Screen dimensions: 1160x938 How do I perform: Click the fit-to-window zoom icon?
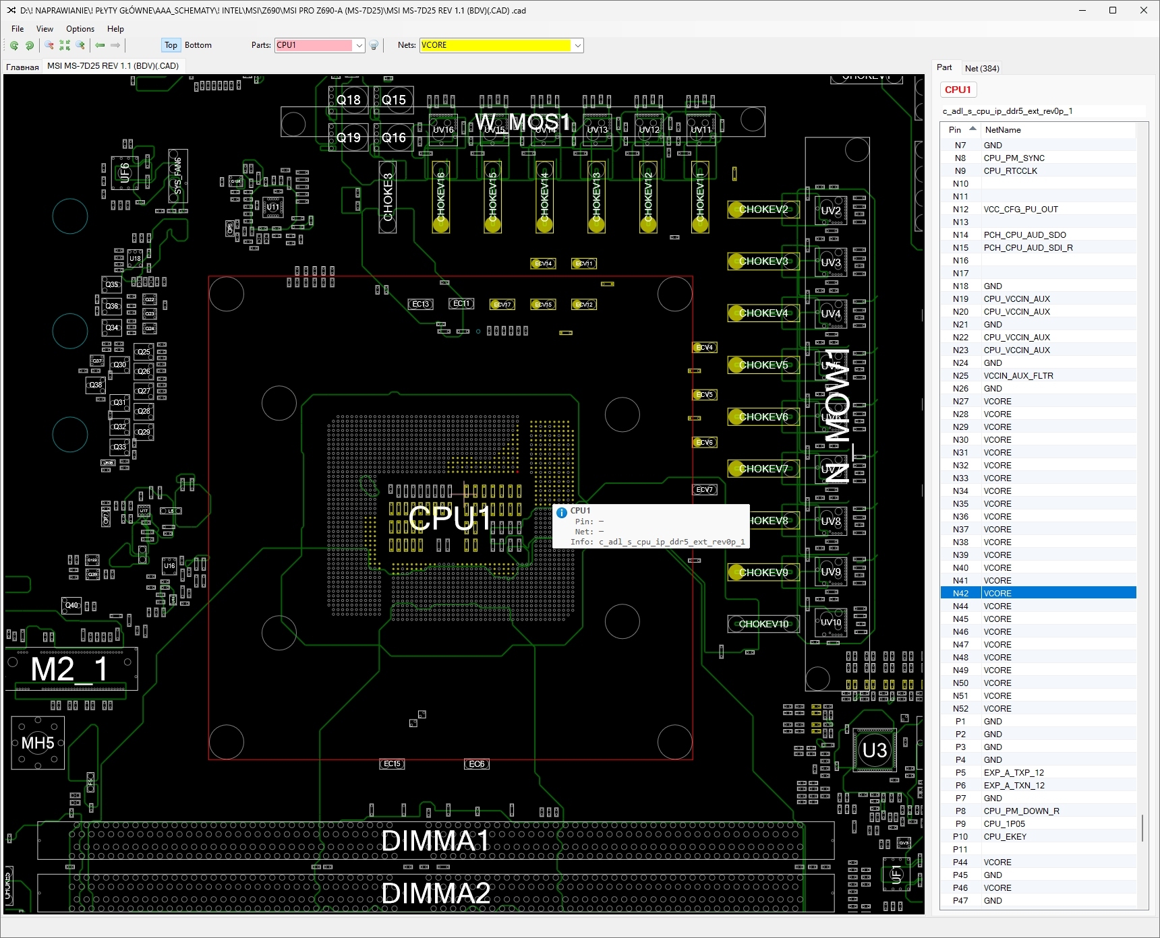[x=65, y=45]
